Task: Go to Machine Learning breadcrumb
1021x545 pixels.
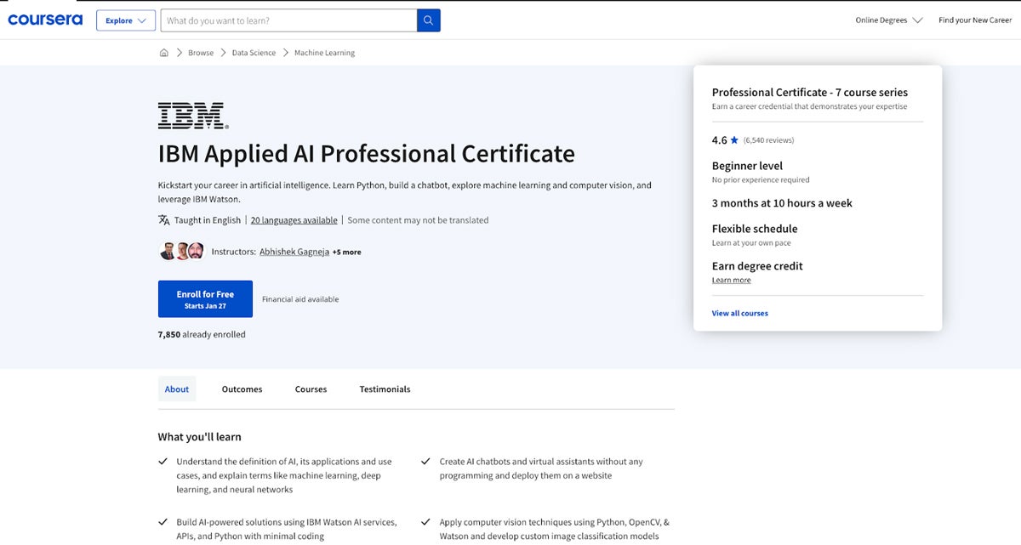Action: 324,53
